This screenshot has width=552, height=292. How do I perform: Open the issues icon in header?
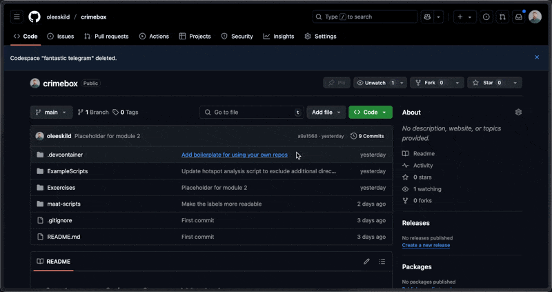click(486, 17)
